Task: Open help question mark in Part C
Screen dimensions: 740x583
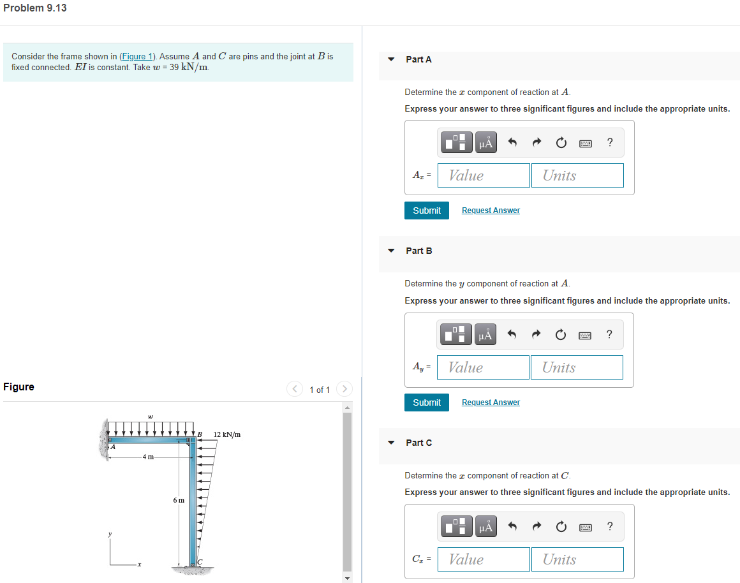Action: click(x=610, y=526)
